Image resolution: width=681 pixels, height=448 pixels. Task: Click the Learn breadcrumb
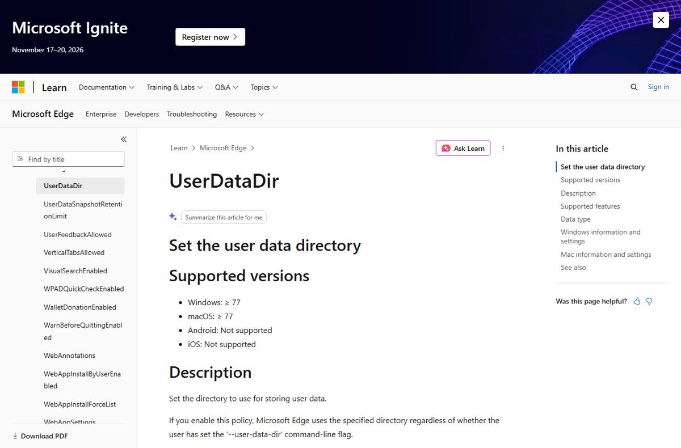tap(179, 148)
